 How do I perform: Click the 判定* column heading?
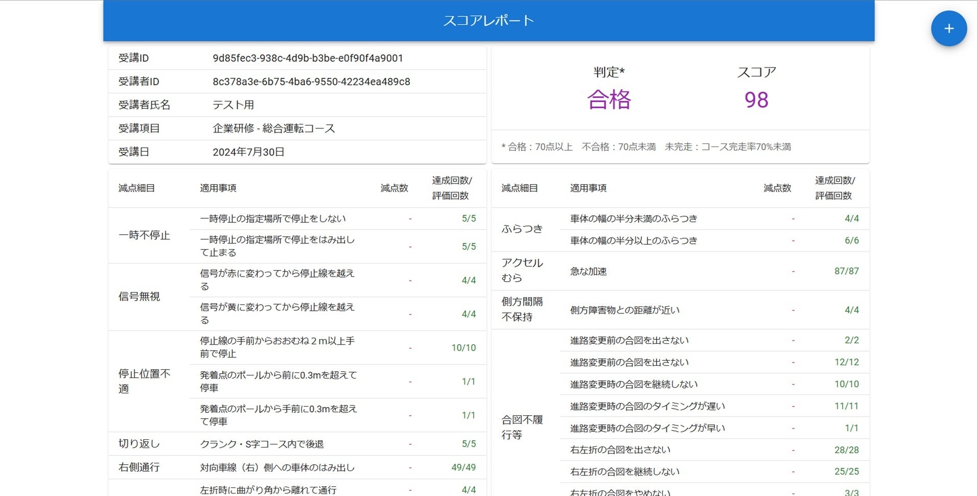pos(609,72)
